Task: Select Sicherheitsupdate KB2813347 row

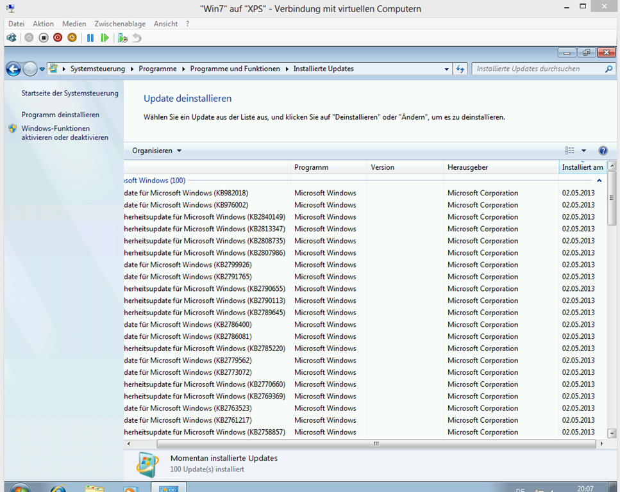Action: 365,229
